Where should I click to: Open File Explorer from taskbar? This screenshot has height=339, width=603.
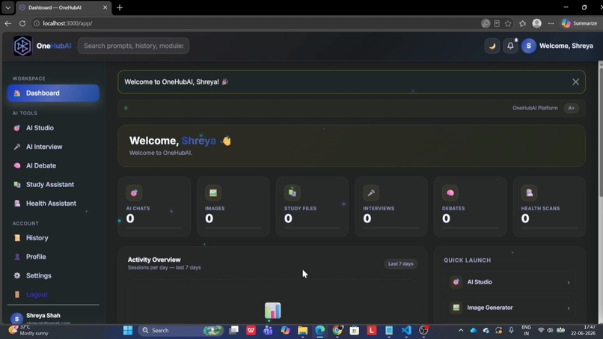[303, 331]
